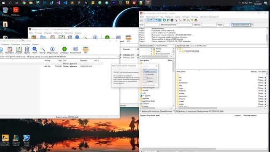Click the remote file list horizontal scrollbar
This screenshot has width=270, height=152.
(221, 108)
